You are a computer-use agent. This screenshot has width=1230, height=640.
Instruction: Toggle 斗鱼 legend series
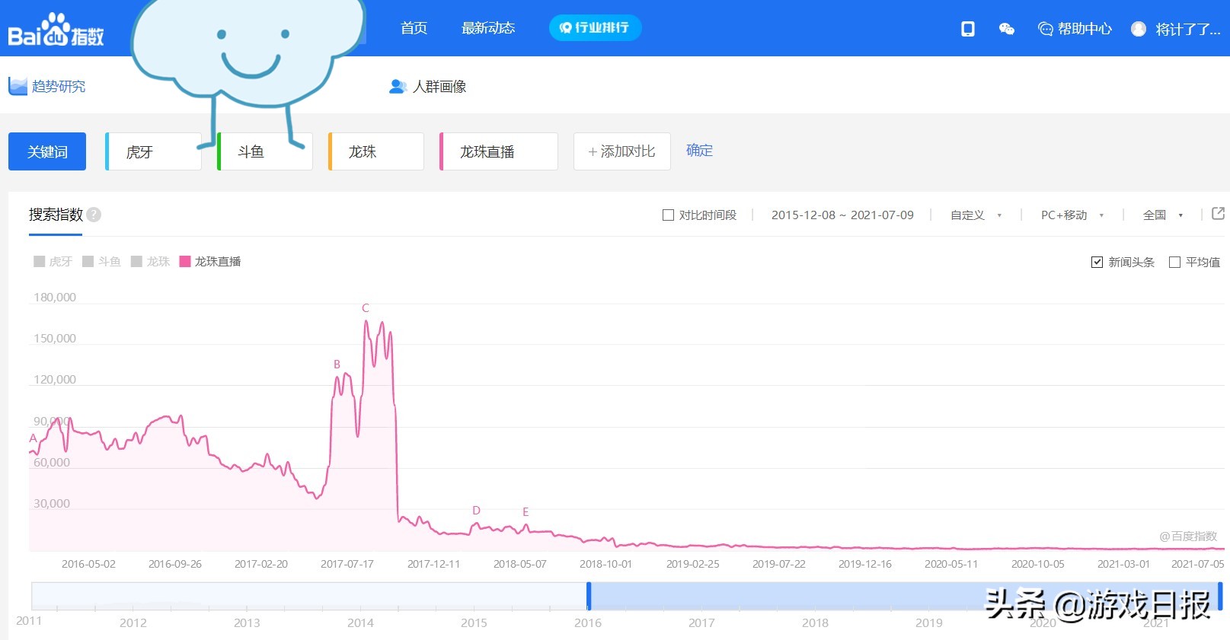[x=101, y=262]
